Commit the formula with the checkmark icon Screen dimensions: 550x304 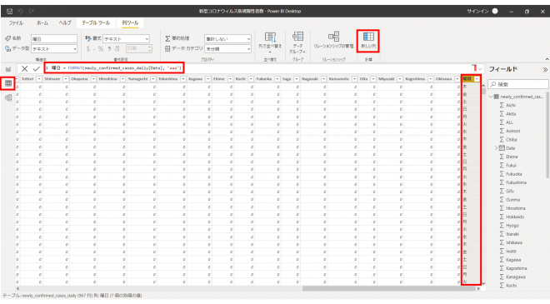pos(36,69)
